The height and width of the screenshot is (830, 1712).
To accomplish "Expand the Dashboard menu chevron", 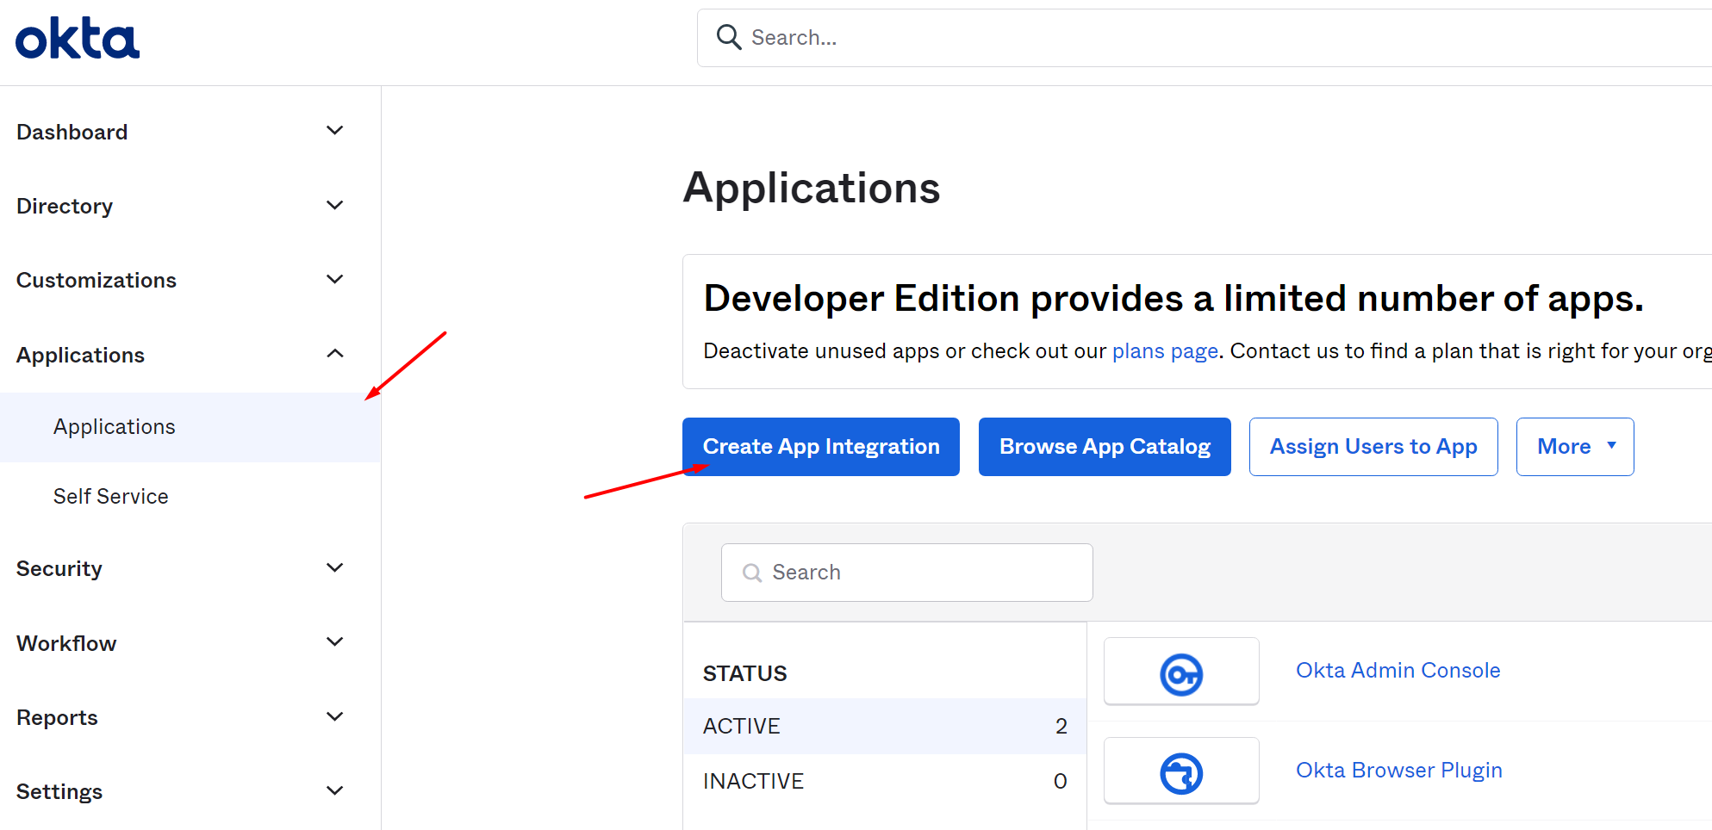I will pyautogui.click(x=335, y=131).
